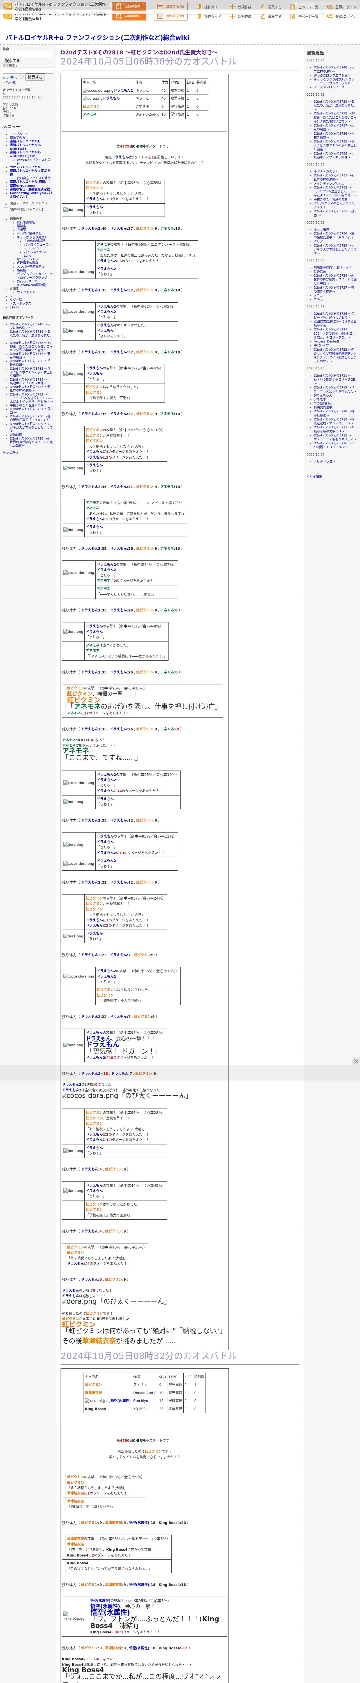Screen dimensions: 360x1683
Task: Open the wiki title link below the header
Action: pos(97,38)
